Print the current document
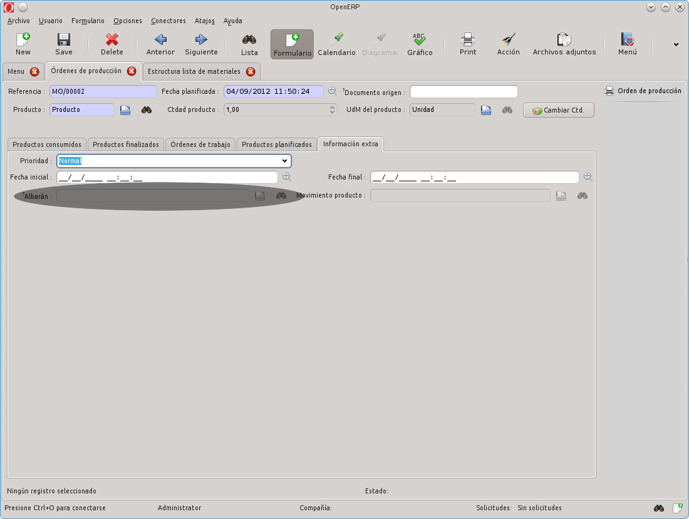This screenshot has height=519, width=689. [x=467, y=44]
